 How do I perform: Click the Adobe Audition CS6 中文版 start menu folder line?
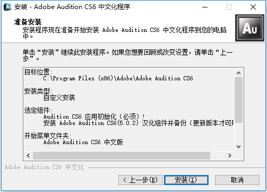[x=83, y=142]
